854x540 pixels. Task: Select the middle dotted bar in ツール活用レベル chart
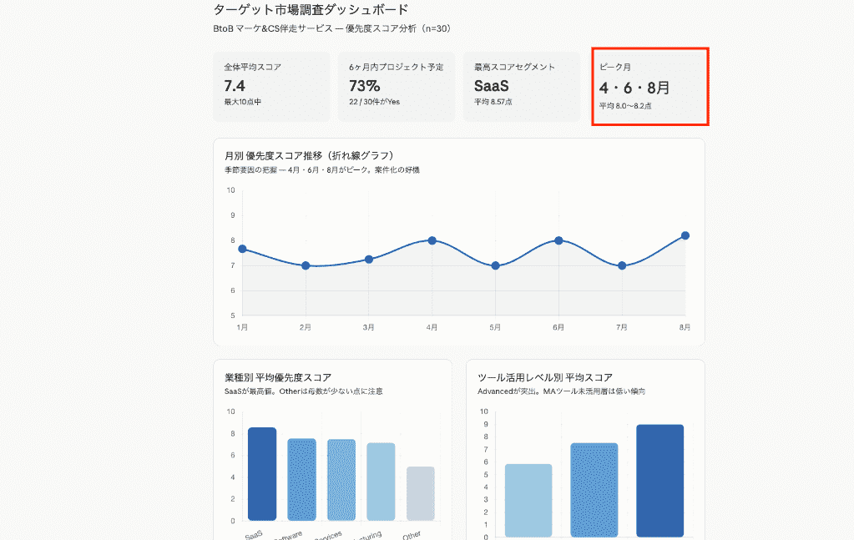coord(594,490)
